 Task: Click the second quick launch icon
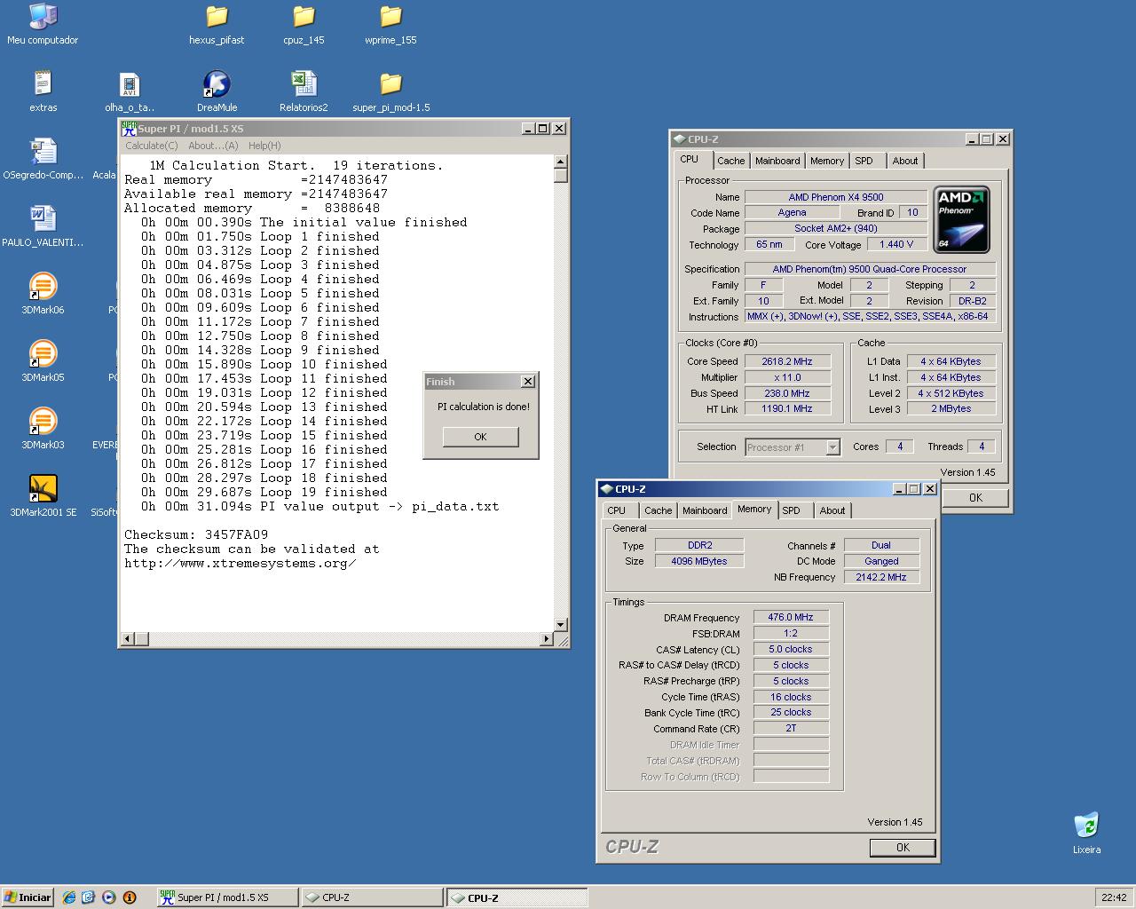tap(88, 897)
